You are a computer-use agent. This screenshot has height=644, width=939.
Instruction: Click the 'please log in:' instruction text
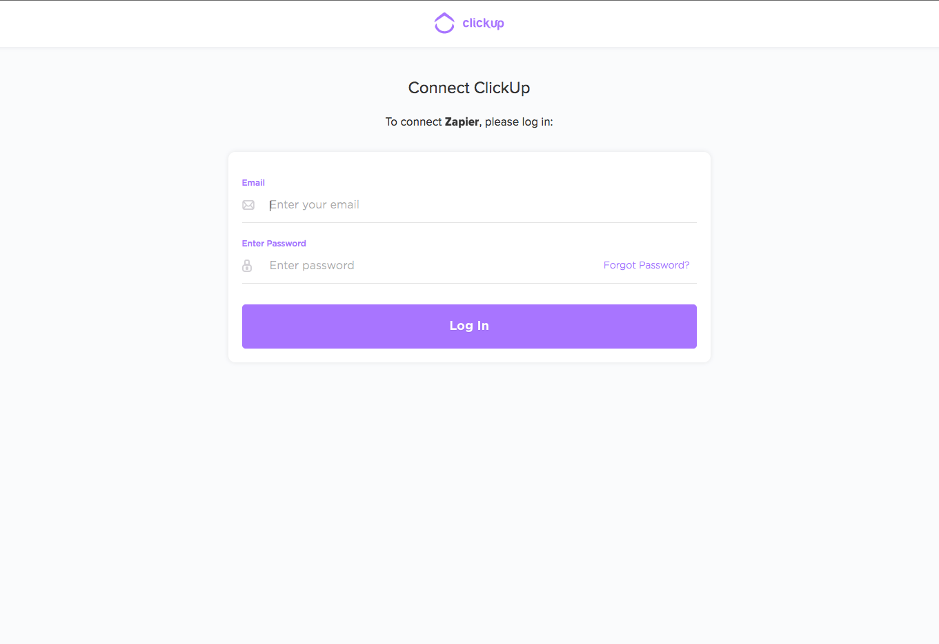click(519, 121)
